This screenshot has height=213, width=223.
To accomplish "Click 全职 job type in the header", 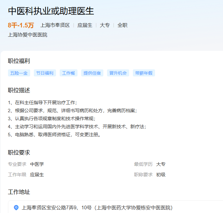I will pyautogui.click(x=122, y=25).
